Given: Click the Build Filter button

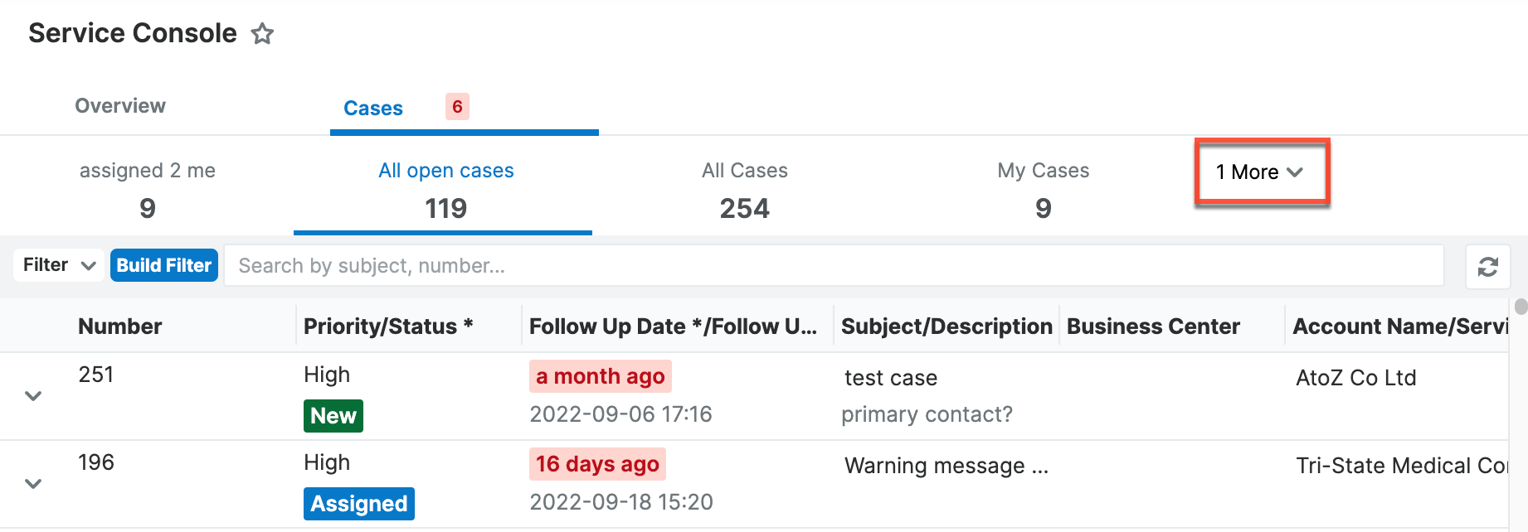Looking at the screenshot, I should click(x=164, y=265).
